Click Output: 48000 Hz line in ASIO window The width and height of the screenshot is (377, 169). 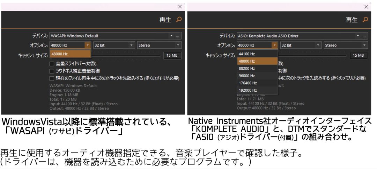[x=266, y=108]
